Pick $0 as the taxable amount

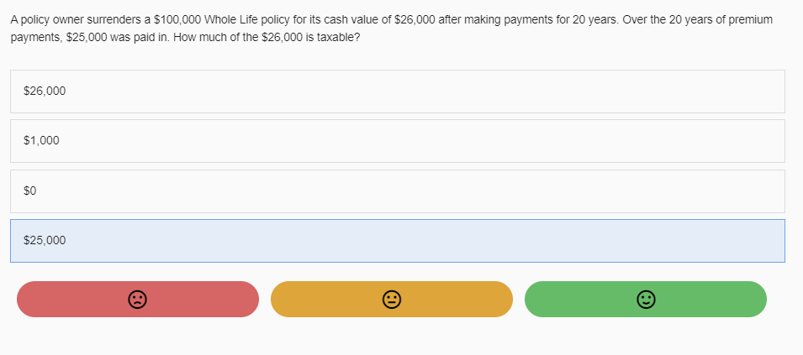click(x=397, y=191)
